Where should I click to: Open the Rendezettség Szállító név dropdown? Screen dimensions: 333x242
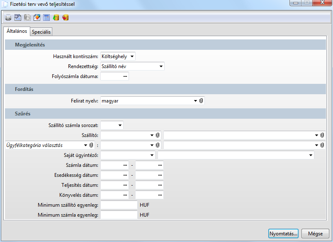161,66
